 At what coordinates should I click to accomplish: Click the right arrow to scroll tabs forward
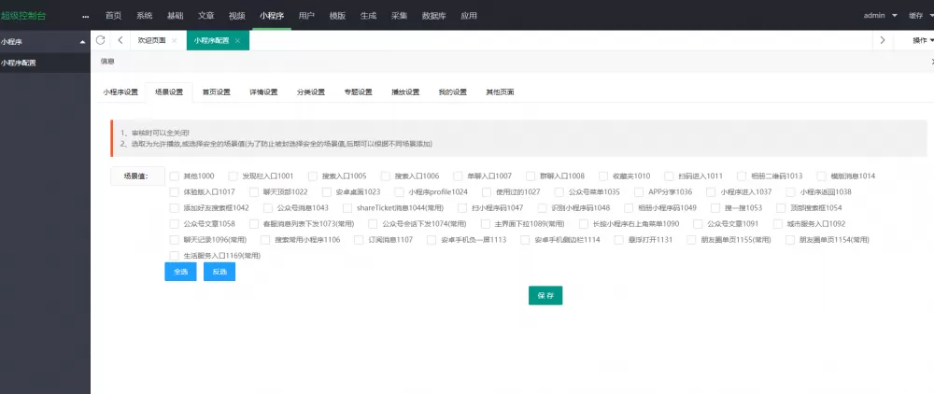pyautogui.click(x=883, y=41)
